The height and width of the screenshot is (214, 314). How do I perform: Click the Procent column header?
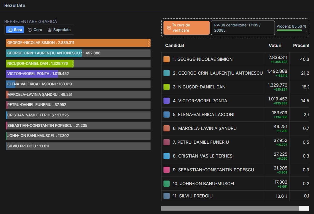click(301, 45)
